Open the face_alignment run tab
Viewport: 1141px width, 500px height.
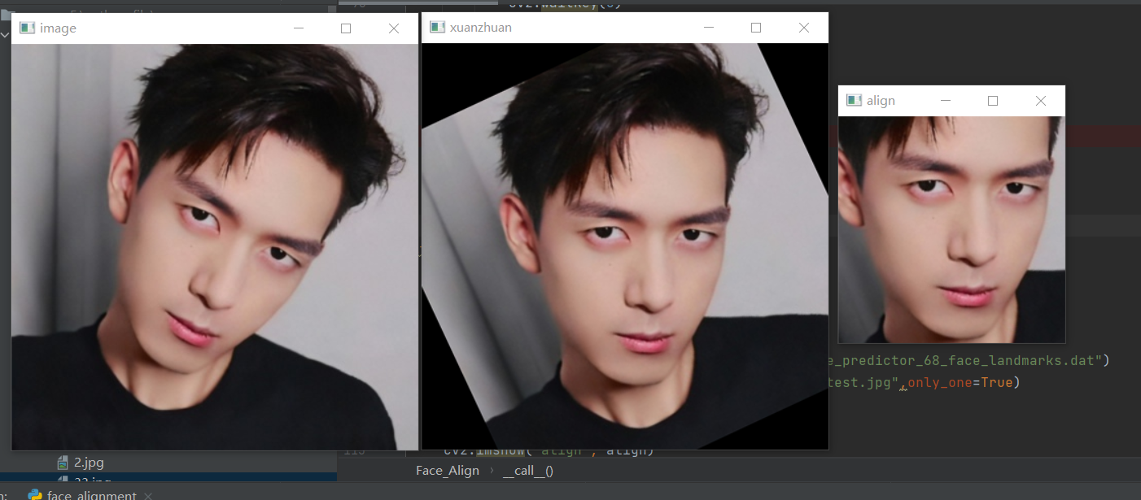[91, 495]
